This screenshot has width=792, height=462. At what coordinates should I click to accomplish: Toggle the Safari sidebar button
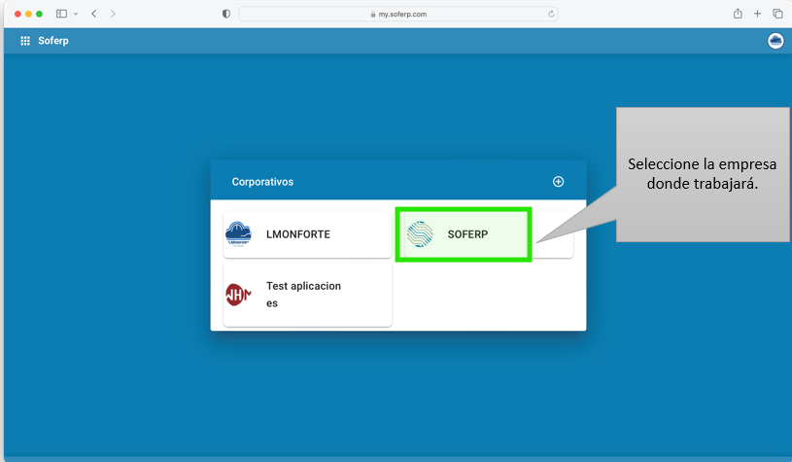(61, 15)
